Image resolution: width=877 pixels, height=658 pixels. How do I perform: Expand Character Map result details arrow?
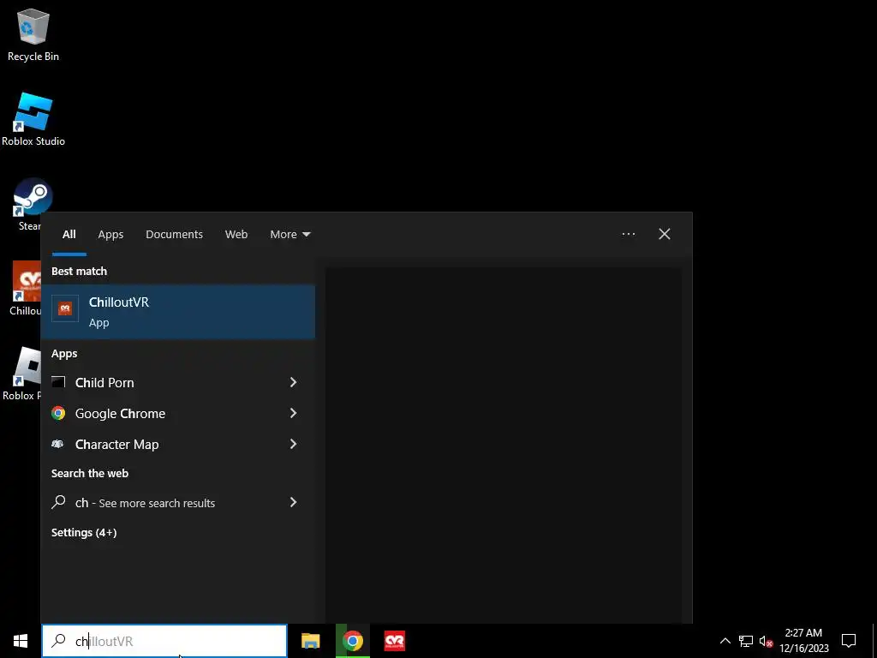click(x=293, y=444)
